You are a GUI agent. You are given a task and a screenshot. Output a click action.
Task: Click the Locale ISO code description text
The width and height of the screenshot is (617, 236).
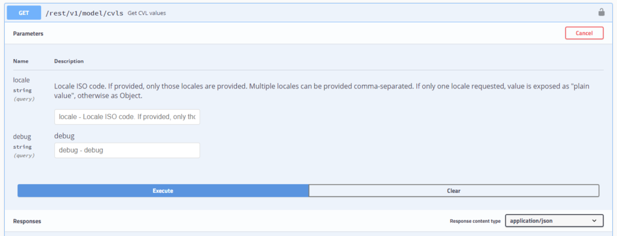322,90
